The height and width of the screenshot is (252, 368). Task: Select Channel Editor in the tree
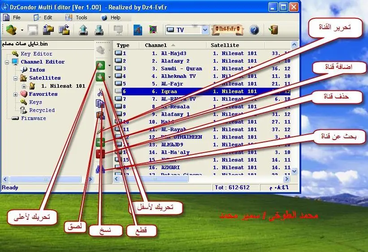click(x=43, y=62)
